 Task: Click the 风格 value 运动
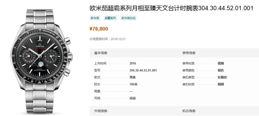(x=133, y=98)
